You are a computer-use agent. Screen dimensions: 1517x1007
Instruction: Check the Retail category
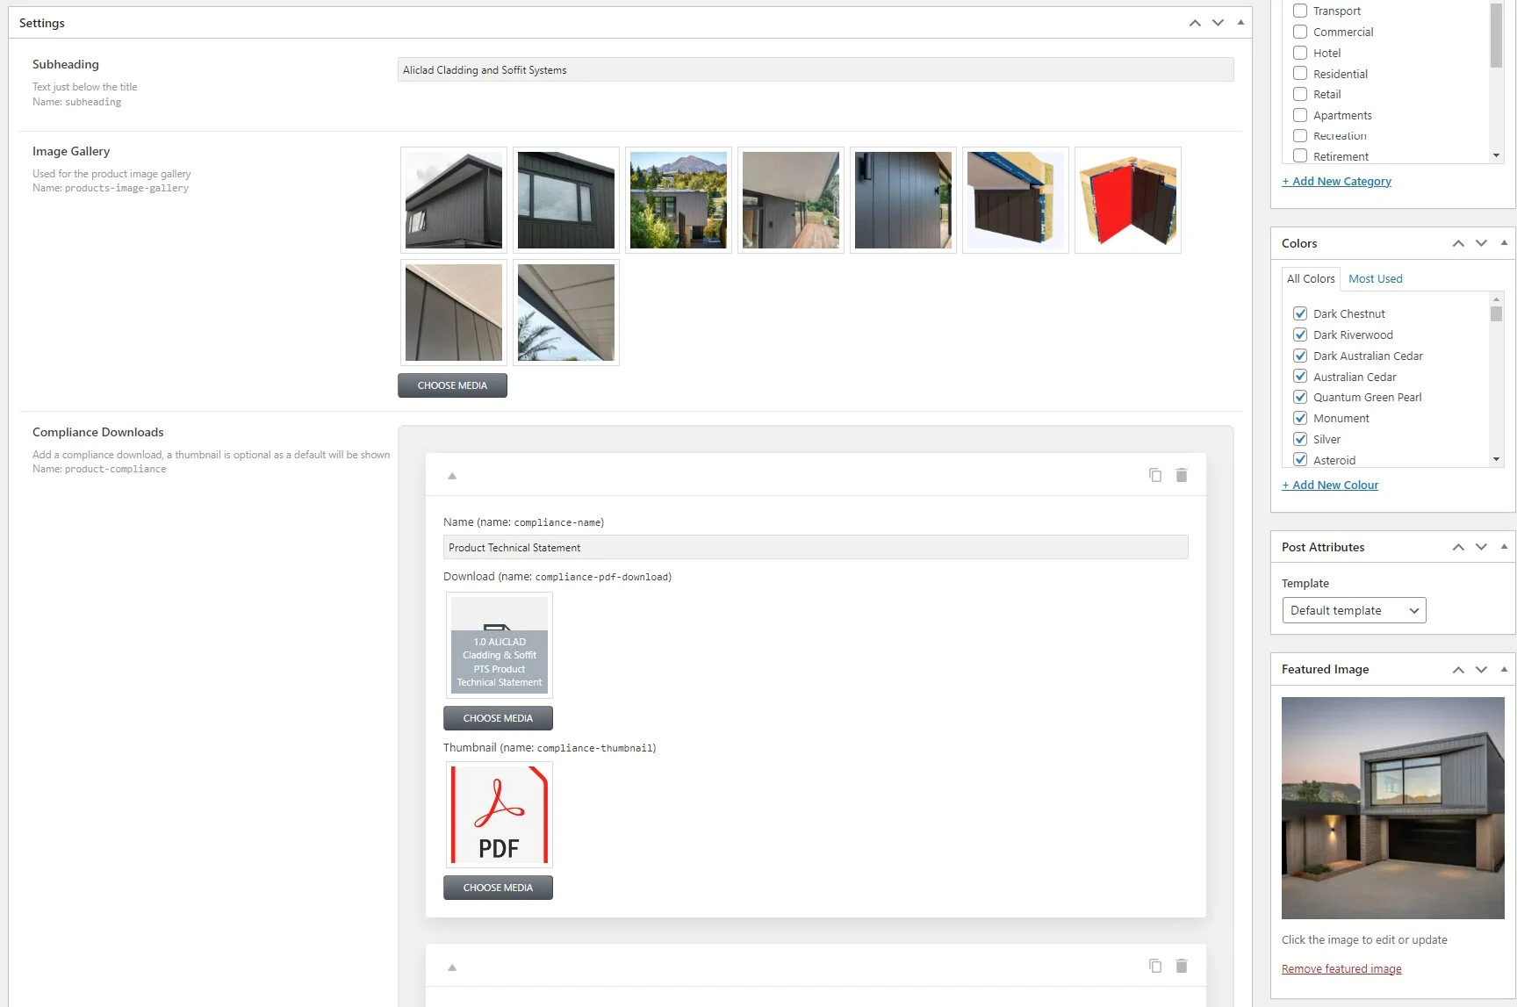(x=1300, y=94)
